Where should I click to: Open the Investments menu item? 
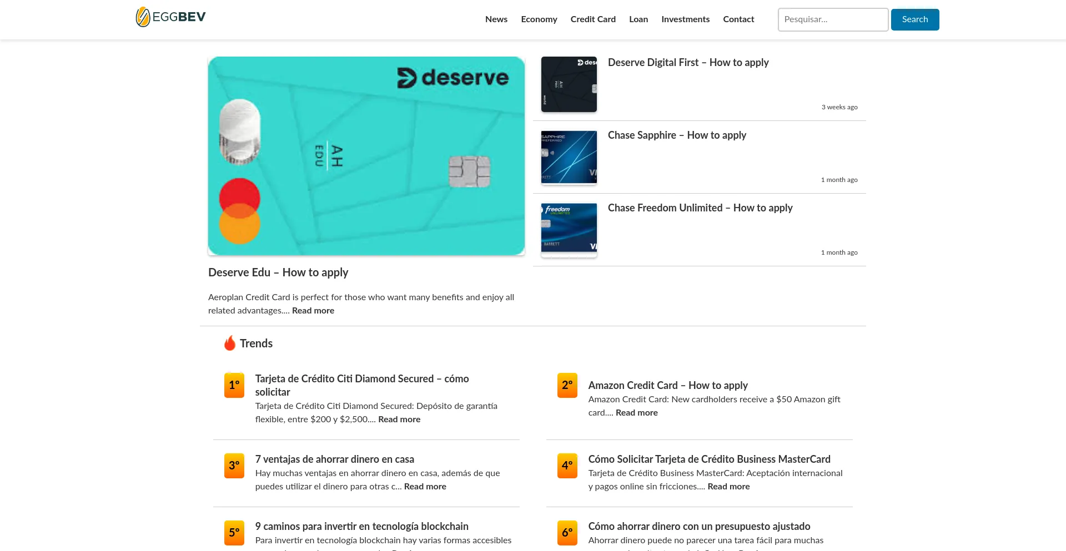pos(686,19)
